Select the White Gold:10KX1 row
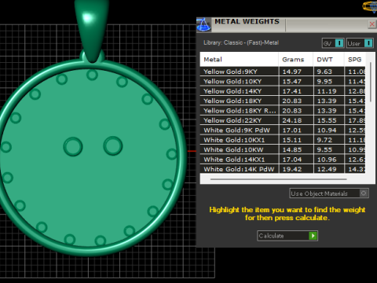 pyautogui.click(x=283, y=140)
